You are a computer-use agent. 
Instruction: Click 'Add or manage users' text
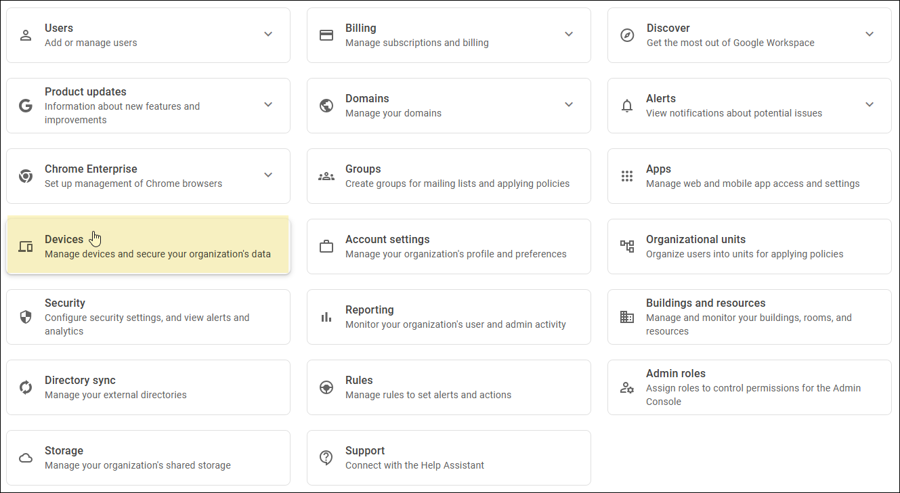pos(91,43)
